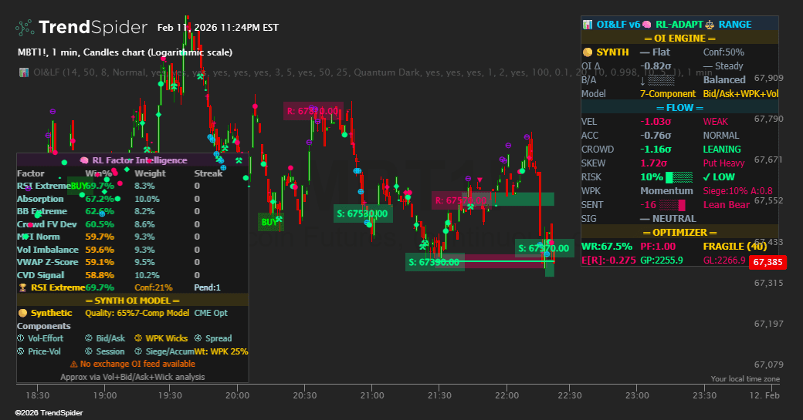Click the E[R]:-0.275 value

(609, 260)
